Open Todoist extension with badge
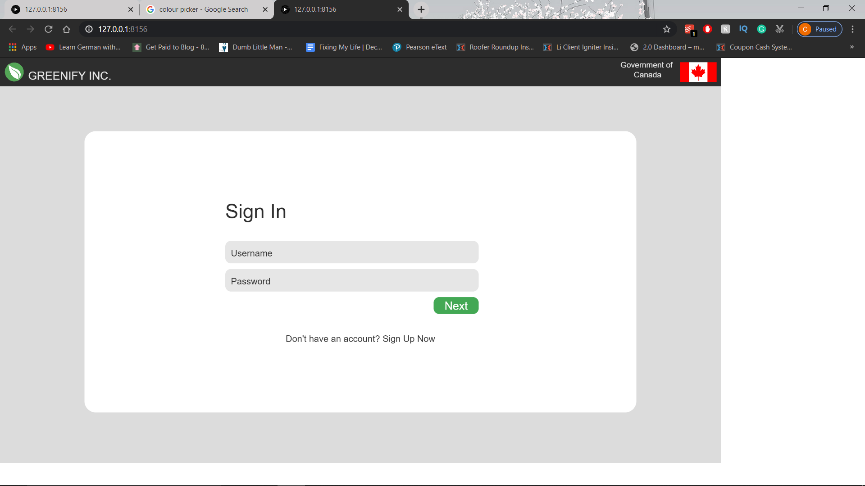Screen dimensions: 865x486 [x=689, y=29]
